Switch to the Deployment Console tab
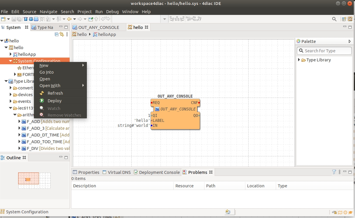The height and width of the screenshot is (218, 355). tap(157, 172)
